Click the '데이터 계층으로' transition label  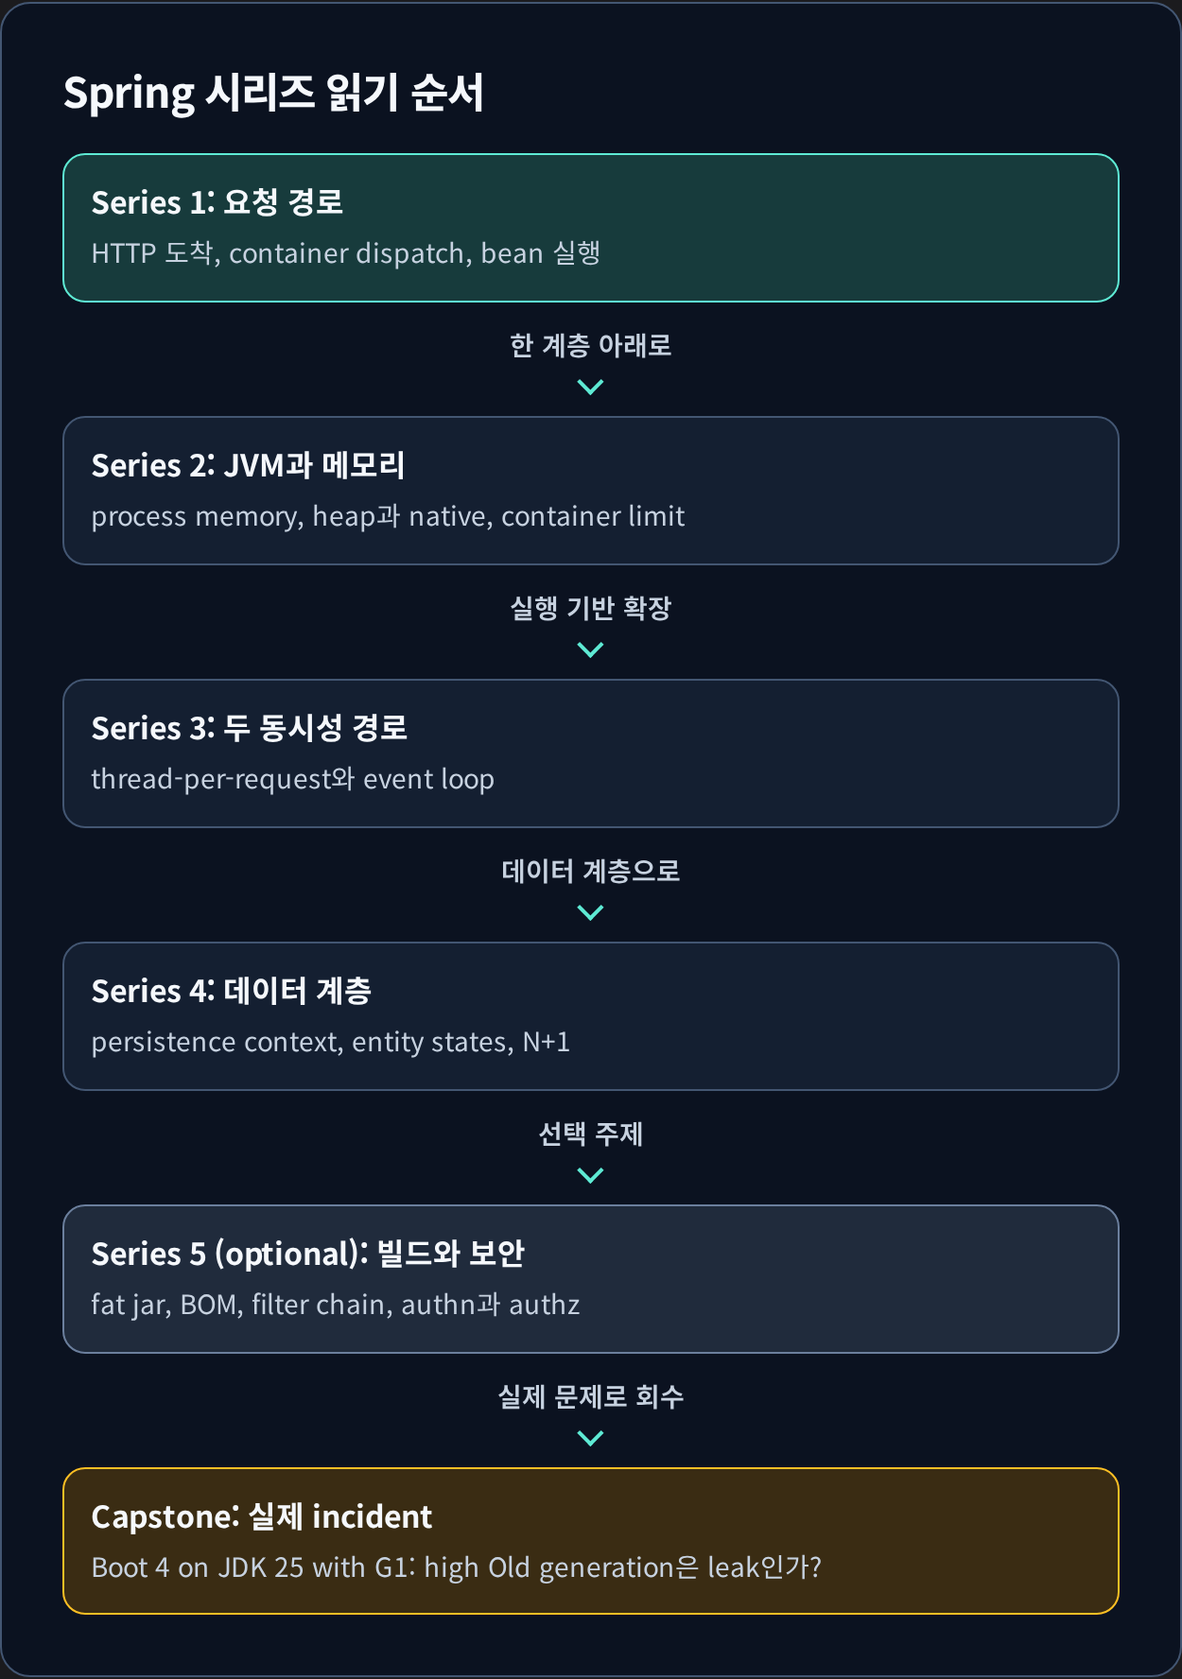[591, 871]
